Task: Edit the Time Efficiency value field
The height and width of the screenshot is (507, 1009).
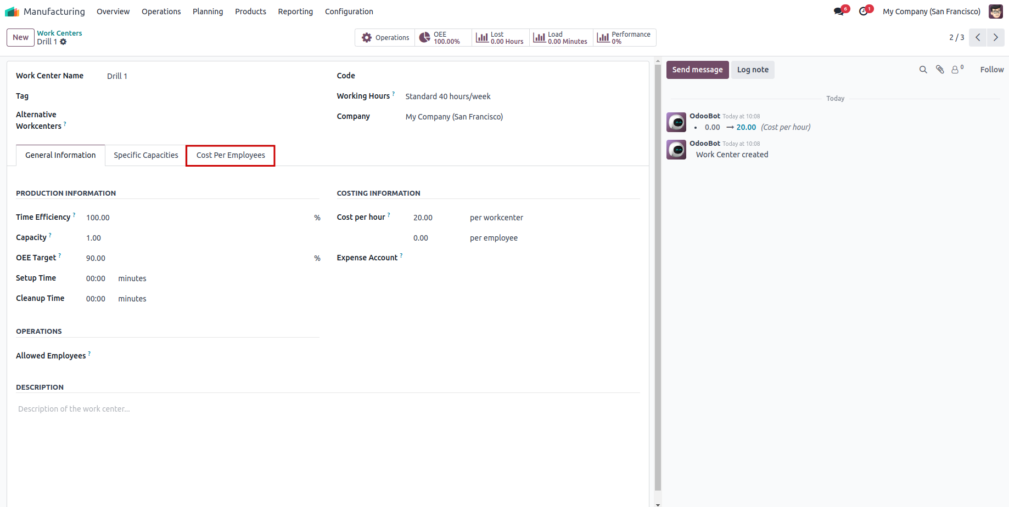Action: (x=198, y=218)
